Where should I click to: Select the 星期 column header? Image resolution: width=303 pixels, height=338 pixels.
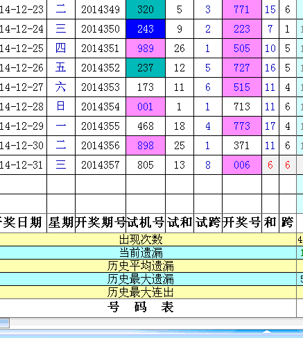[x=61, y=223]
